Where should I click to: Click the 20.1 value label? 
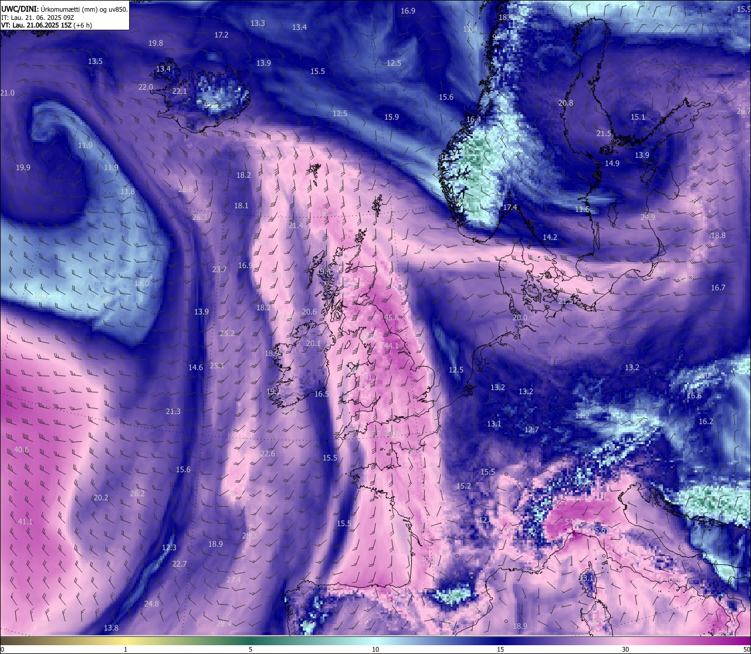tap(313, 344)
